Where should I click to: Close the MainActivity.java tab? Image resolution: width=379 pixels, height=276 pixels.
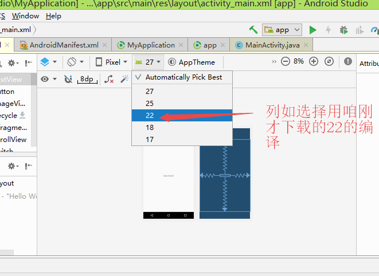[x=306, y=45]
